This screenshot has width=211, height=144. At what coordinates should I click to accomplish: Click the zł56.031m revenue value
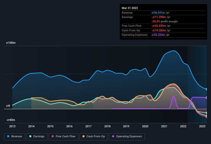point(158,13)
